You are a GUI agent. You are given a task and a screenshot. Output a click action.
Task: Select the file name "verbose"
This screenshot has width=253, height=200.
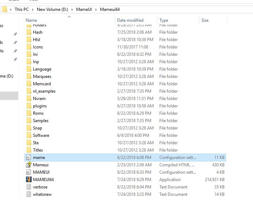(40, 187)
